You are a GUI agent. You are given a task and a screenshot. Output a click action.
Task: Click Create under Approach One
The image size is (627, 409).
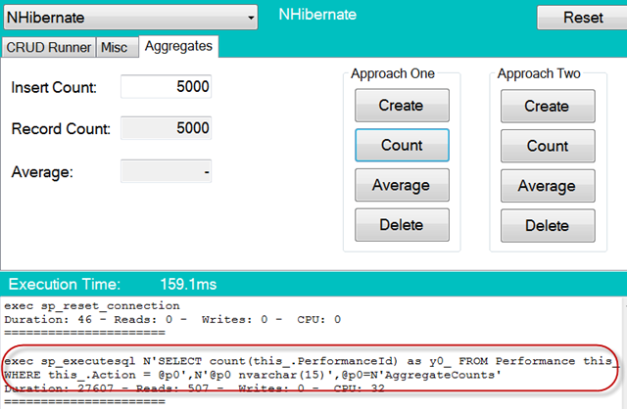coord(402,106)
